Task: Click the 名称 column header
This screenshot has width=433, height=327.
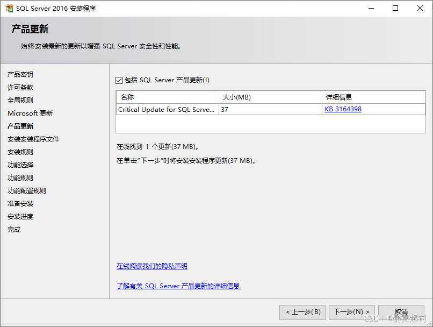Action: (168, 97)
